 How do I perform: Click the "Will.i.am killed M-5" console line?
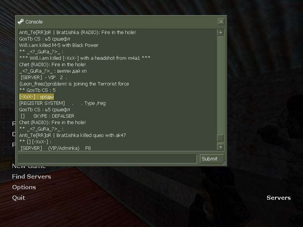point(59,45)
